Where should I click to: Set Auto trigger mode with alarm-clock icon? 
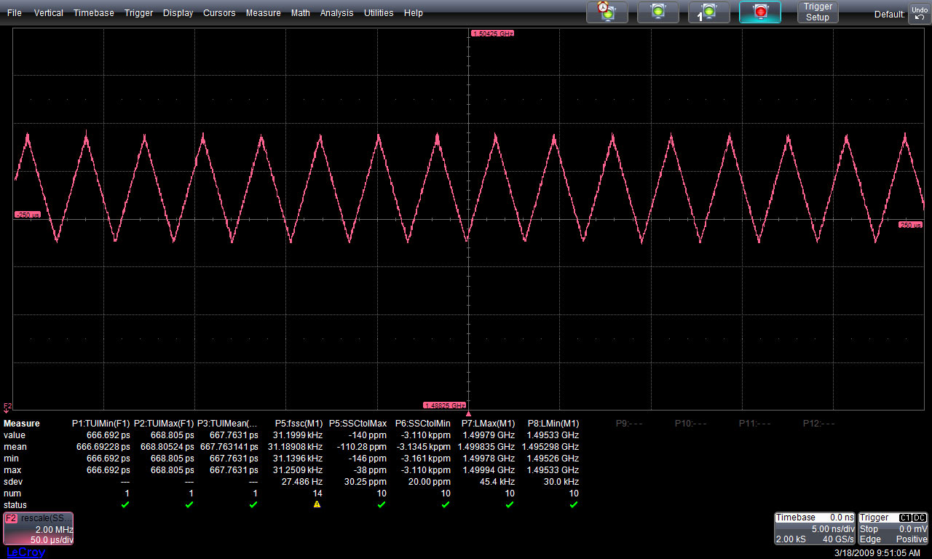[x=607, y=12]
